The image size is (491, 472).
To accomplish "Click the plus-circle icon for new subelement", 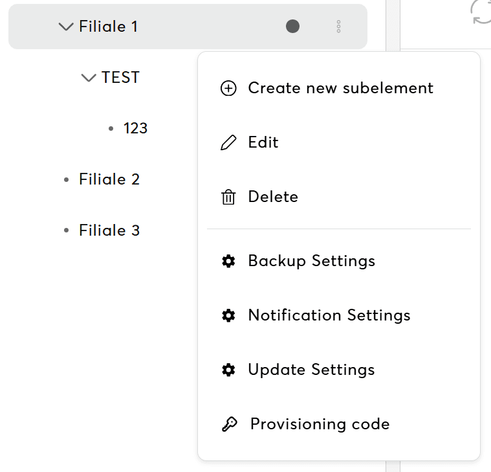I will click(228, 88).
